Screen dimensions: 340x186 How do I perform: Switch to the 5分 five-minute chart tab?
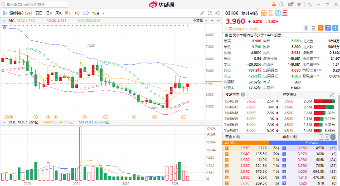tap(86, 13)
